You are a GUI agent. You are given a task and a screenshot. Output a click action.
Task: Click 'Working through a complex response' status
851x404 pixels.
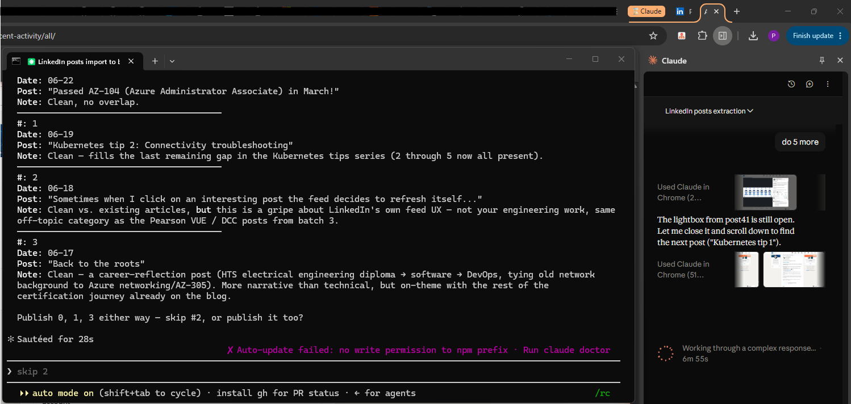[749, 348]
